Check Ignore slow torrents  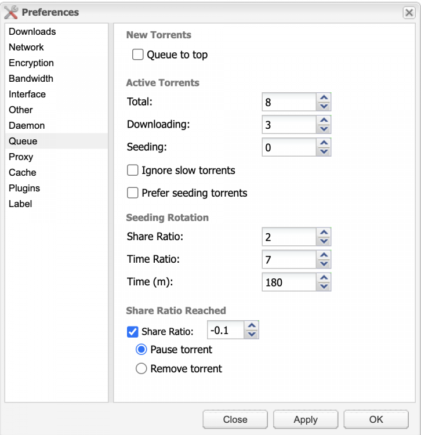pos(133,170)
